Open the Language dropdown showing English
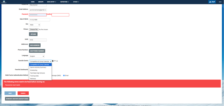This screenshot has height=106, width=224. (x=37, y=56)
